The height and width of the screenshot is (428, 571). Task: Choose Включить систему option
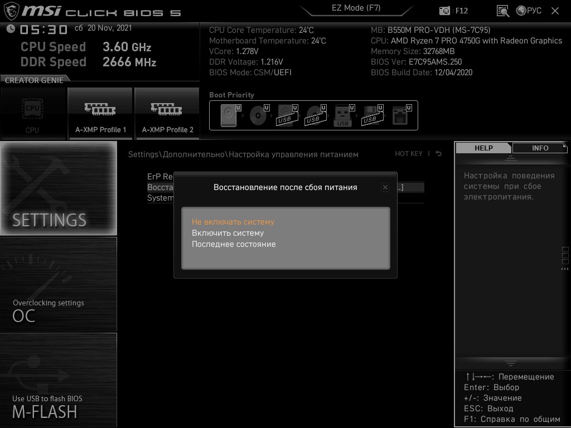[228, 233]
